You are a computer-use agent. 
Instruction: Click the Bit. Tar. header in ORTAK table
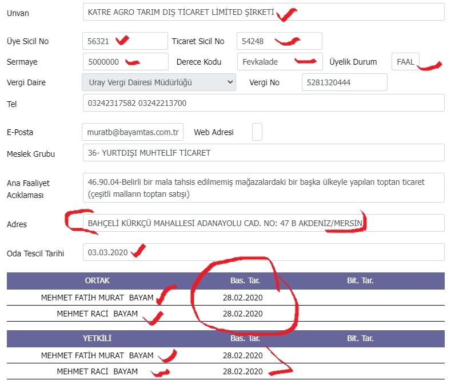pyautogui.click(x=360, y=280)
